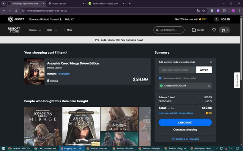Click the cart item cover thumbnail
This screenshot has height=151, width=243.
[34, 71]
